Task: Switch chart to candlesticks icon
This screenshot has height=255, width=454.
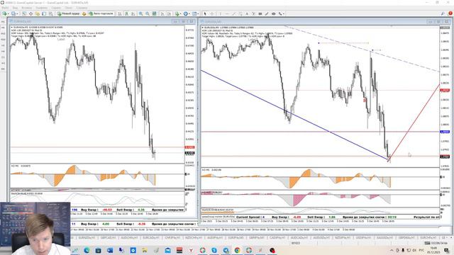Action: [x=126, y=13]
